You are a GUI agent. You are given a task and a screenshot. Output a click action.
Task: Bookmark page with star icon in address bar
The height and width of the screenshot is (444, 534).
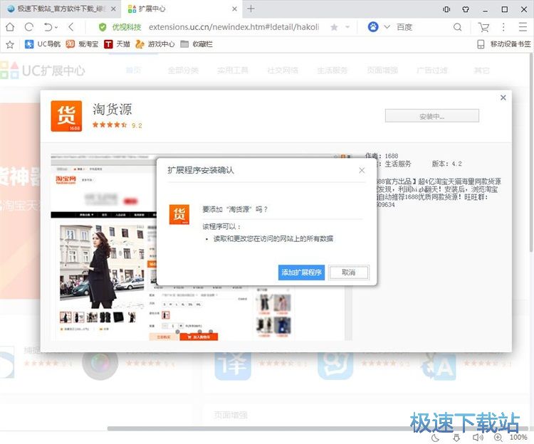[x=334, y=27]
